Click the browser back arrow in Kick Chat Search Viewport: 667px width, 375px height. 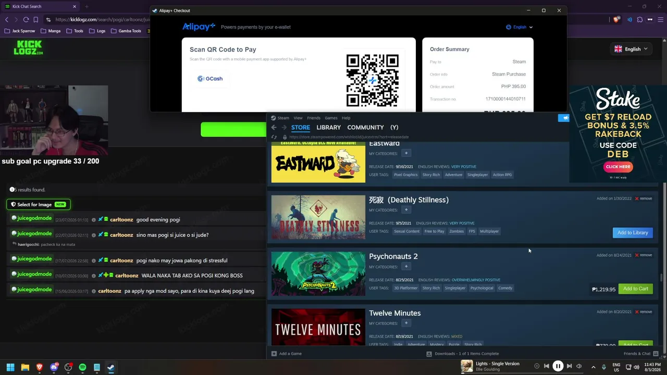7,20
